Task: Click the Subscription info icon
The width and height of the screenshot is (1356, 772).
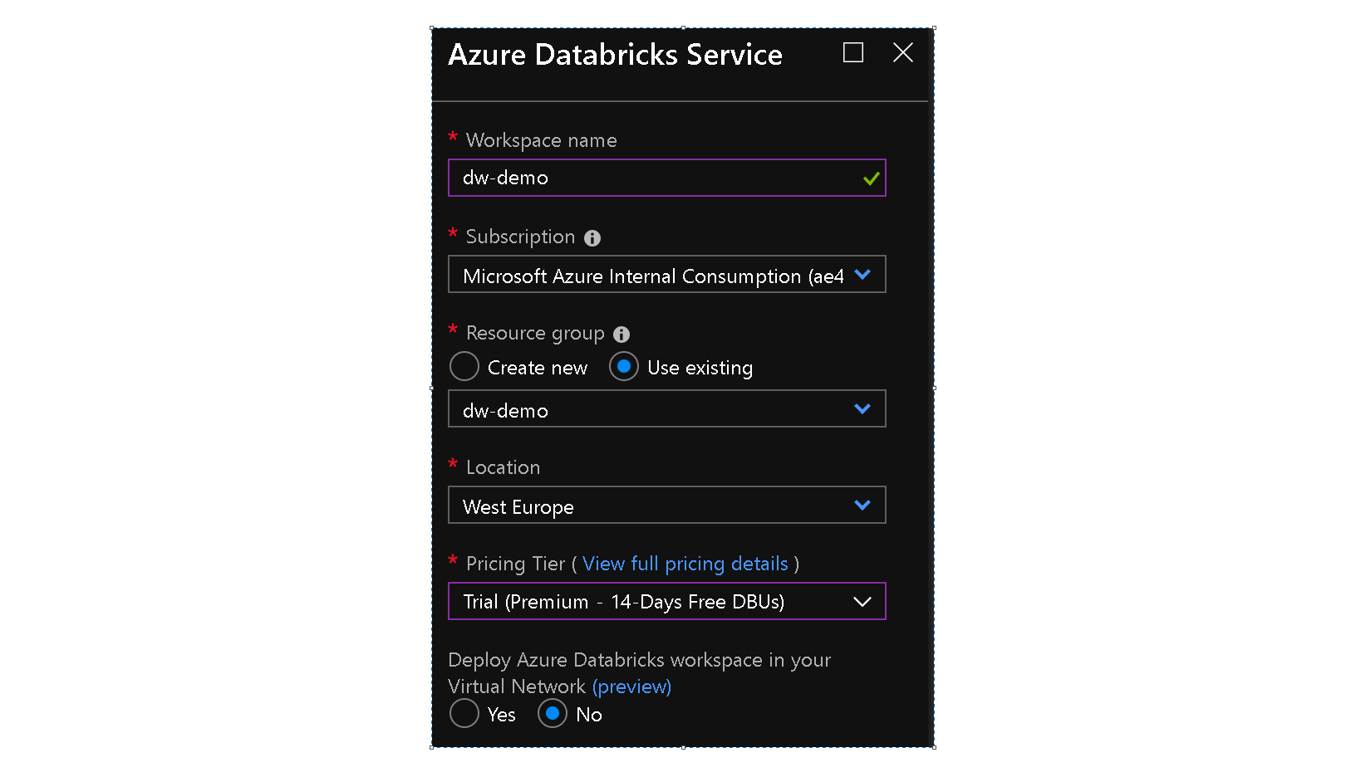Action: (592, 238)
